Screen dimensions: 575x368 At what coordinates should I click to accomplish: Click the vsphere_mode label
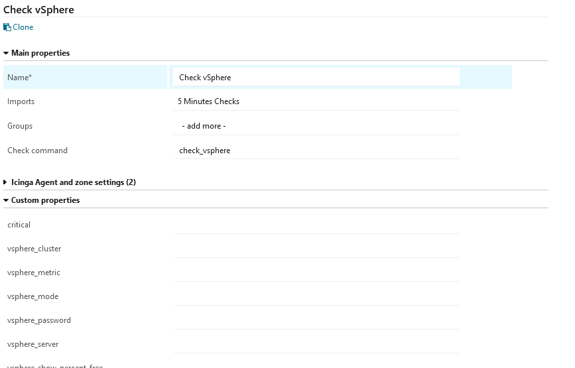point(33,296)
